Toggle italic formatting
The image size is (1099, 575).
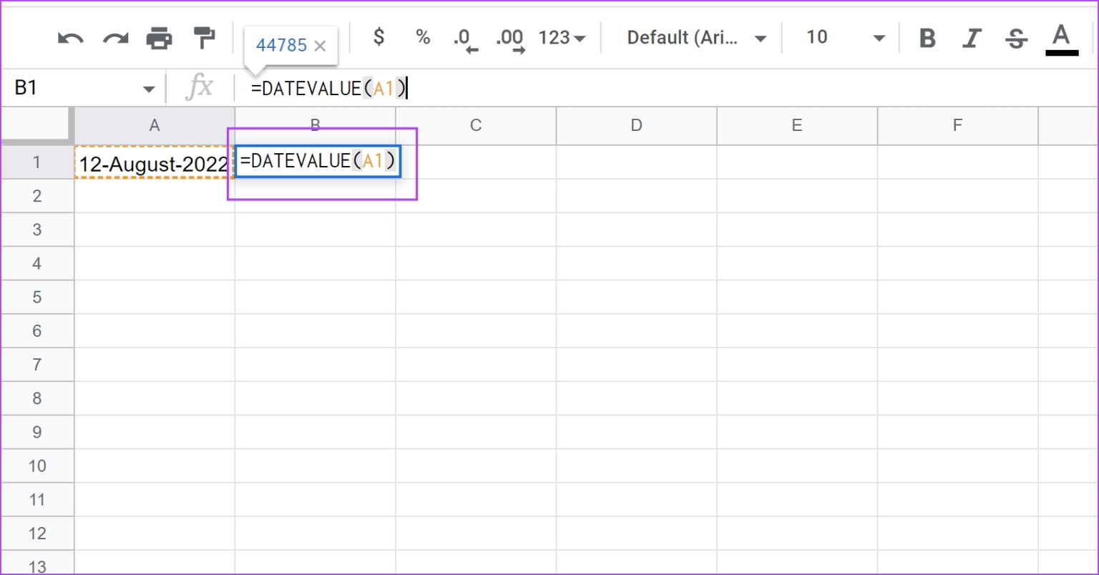click(x=972, y=39)
